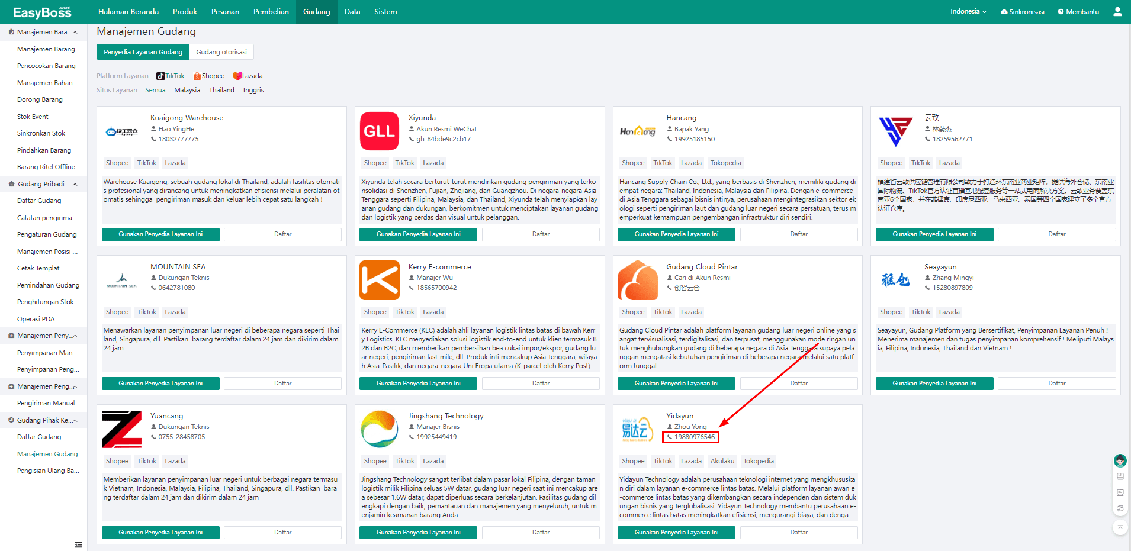The width and height of the screenshot is (1131, 551).
Task: Click the floating refresh sync icon
Action: [x=1120, y=508]
